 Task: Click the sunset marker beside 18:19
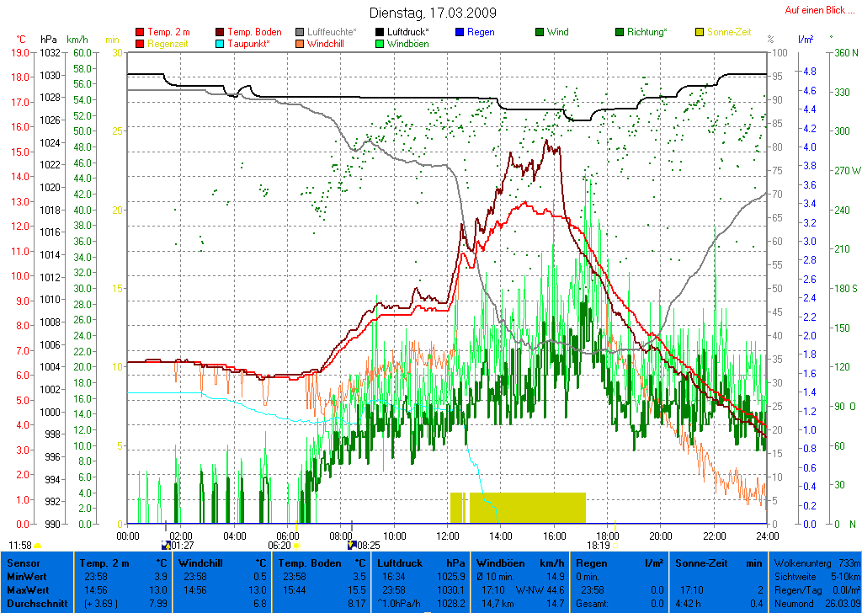click(x=615, y=546)
